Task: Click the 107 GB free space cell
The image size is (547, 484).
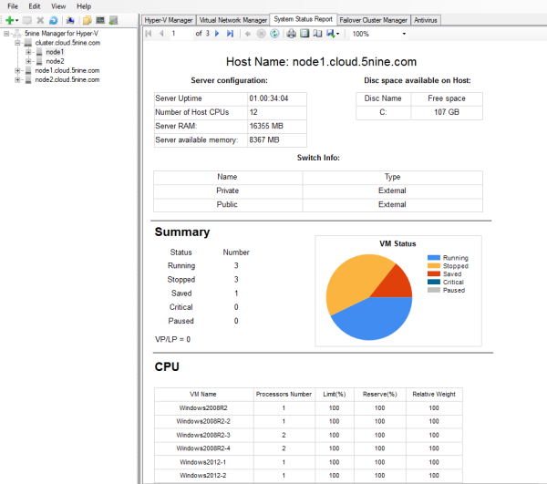Action: (447, 112)
